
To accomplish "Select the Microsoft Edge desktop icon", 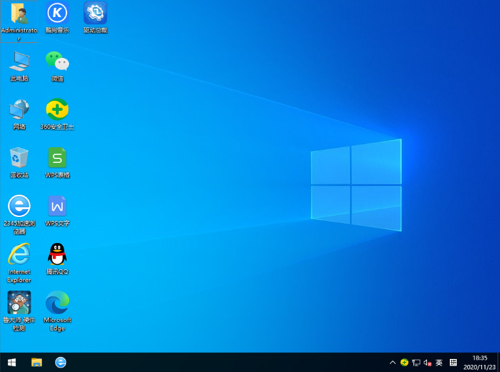I will 57,303.
